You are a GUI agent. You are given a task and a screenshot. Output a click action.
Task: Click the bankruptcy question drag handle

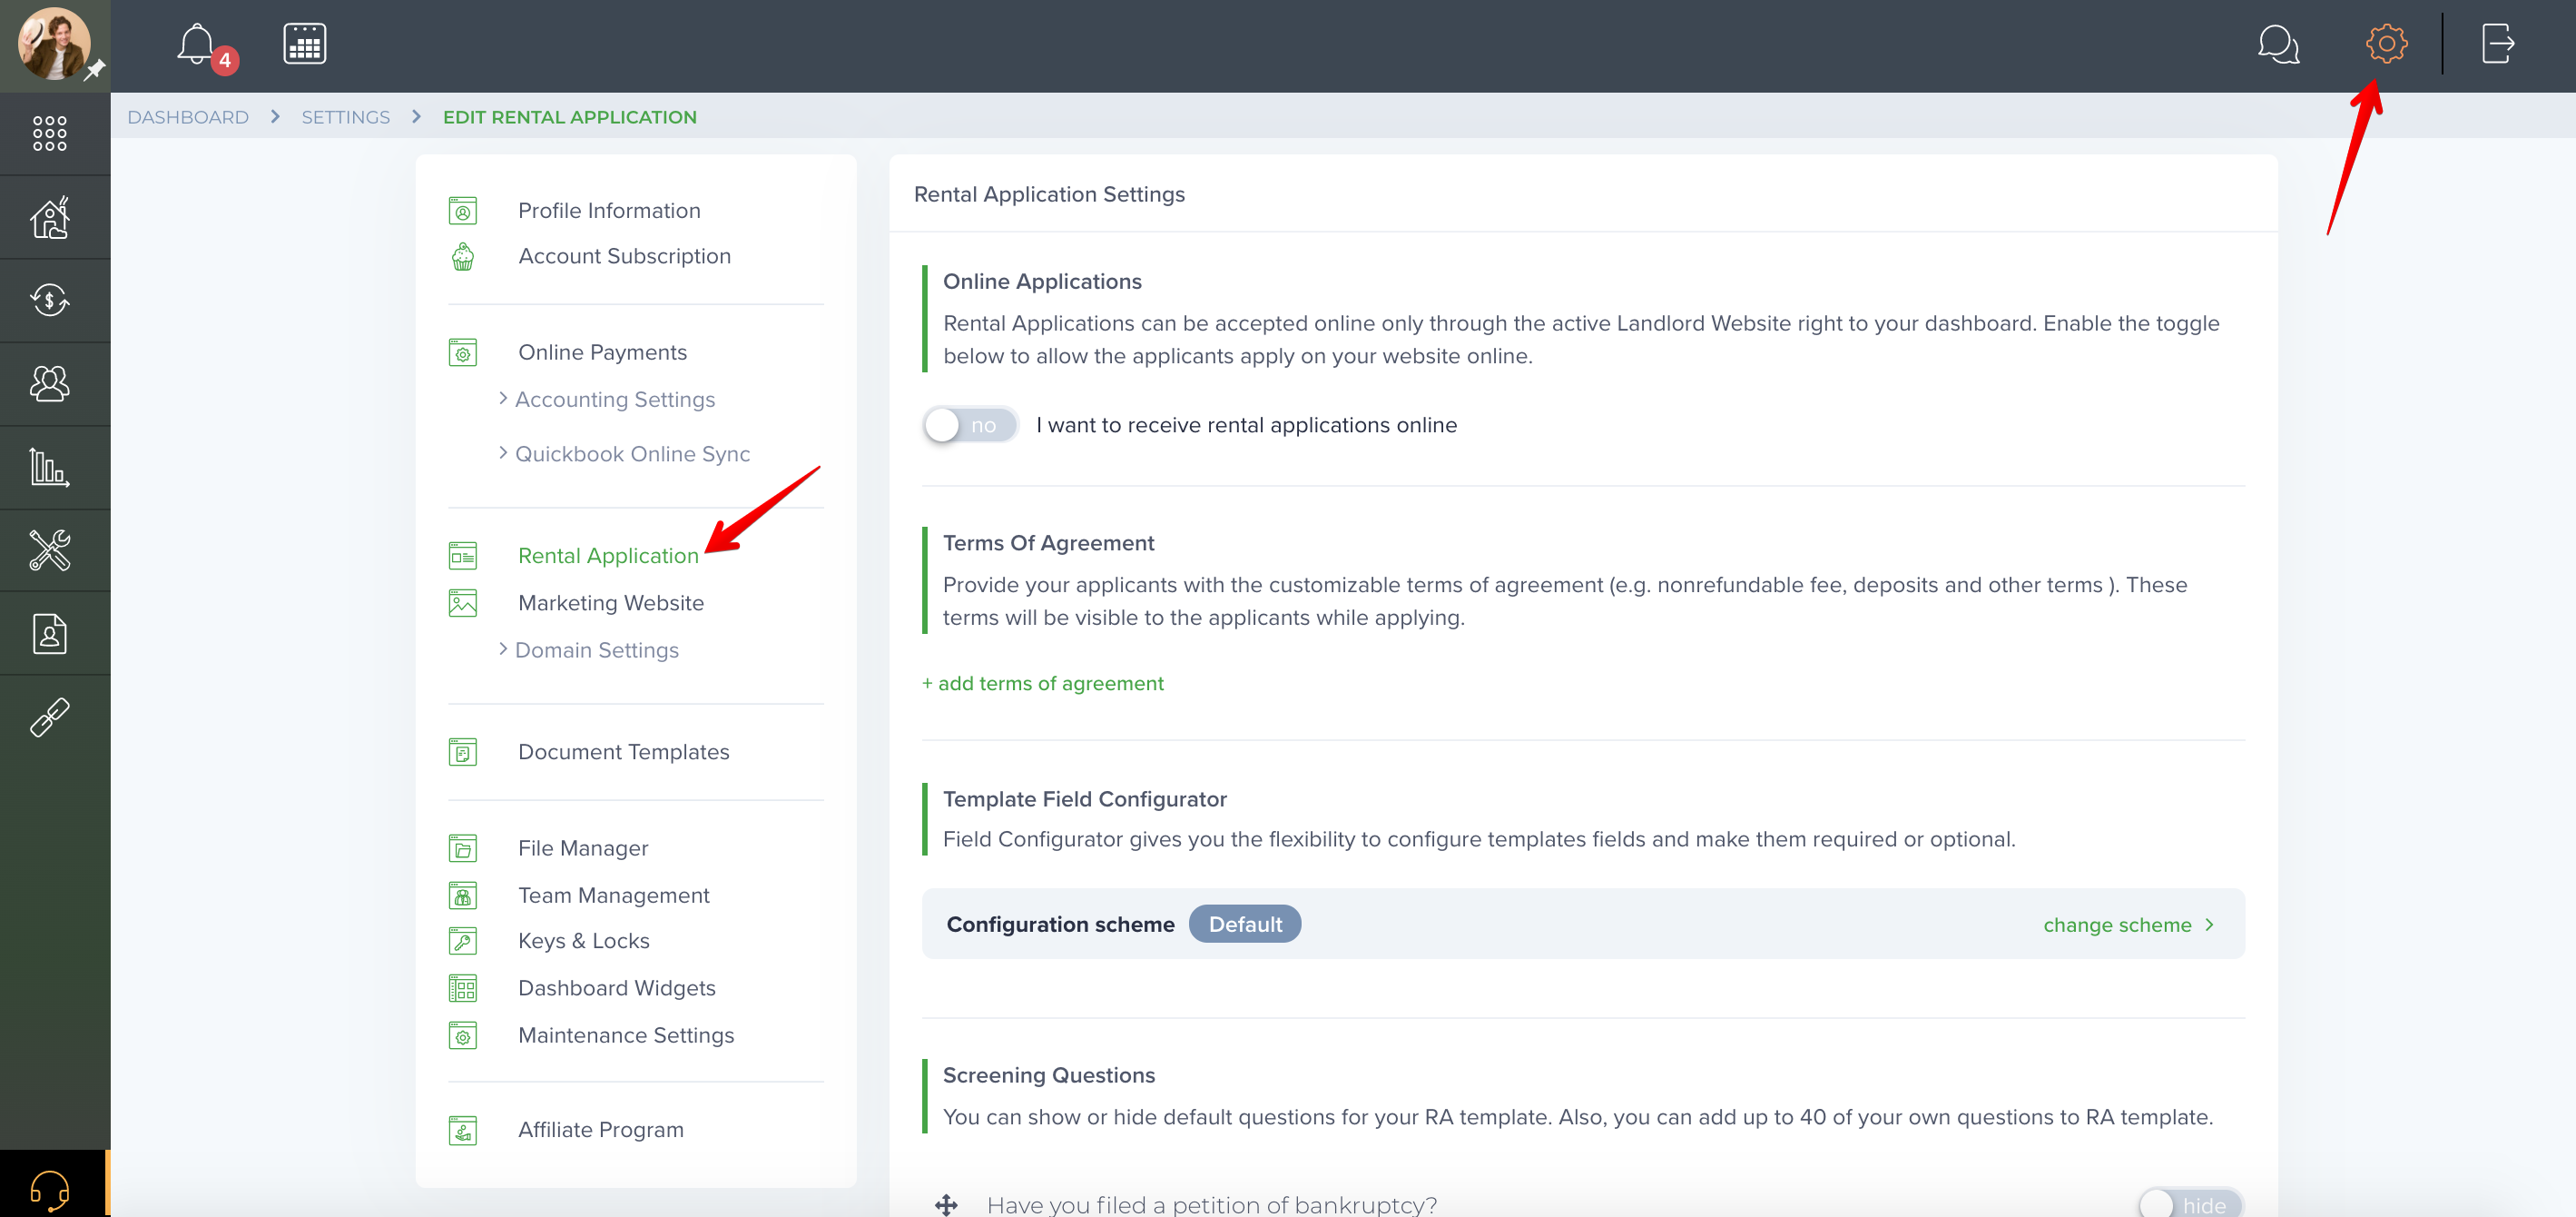946,1204
